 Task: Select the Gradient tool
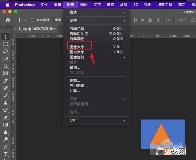(6, 125)
